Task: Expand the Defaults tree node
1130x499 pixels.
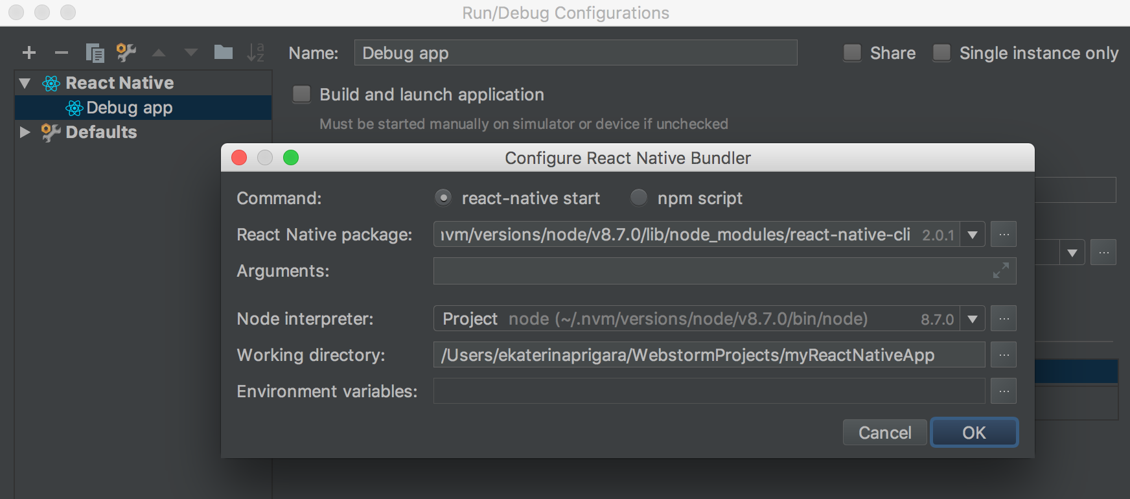Action: (25, 132)
